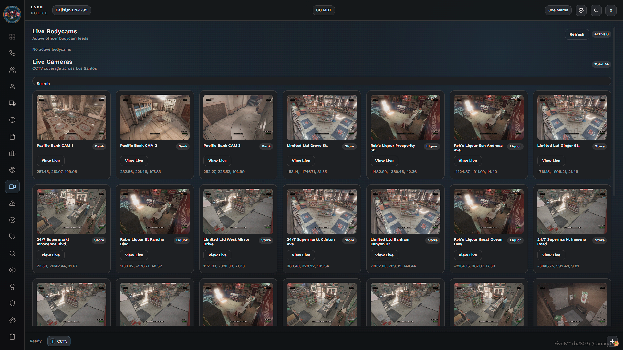Open settings gear in top bar
623x350 pixels.
pyautogui.click(x=581, y=10)
